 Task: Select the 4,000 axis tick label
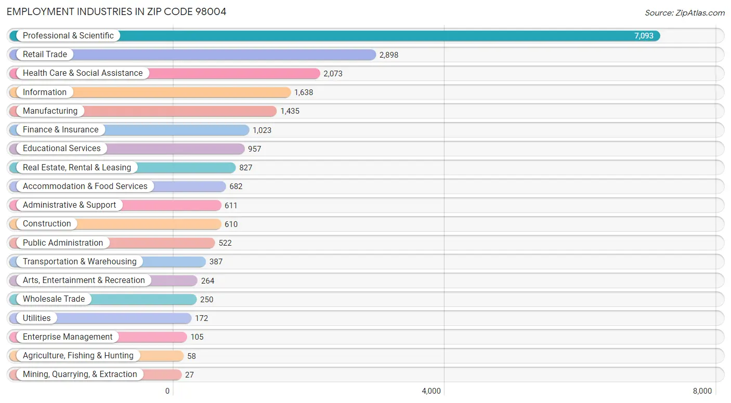click(431, 391)
